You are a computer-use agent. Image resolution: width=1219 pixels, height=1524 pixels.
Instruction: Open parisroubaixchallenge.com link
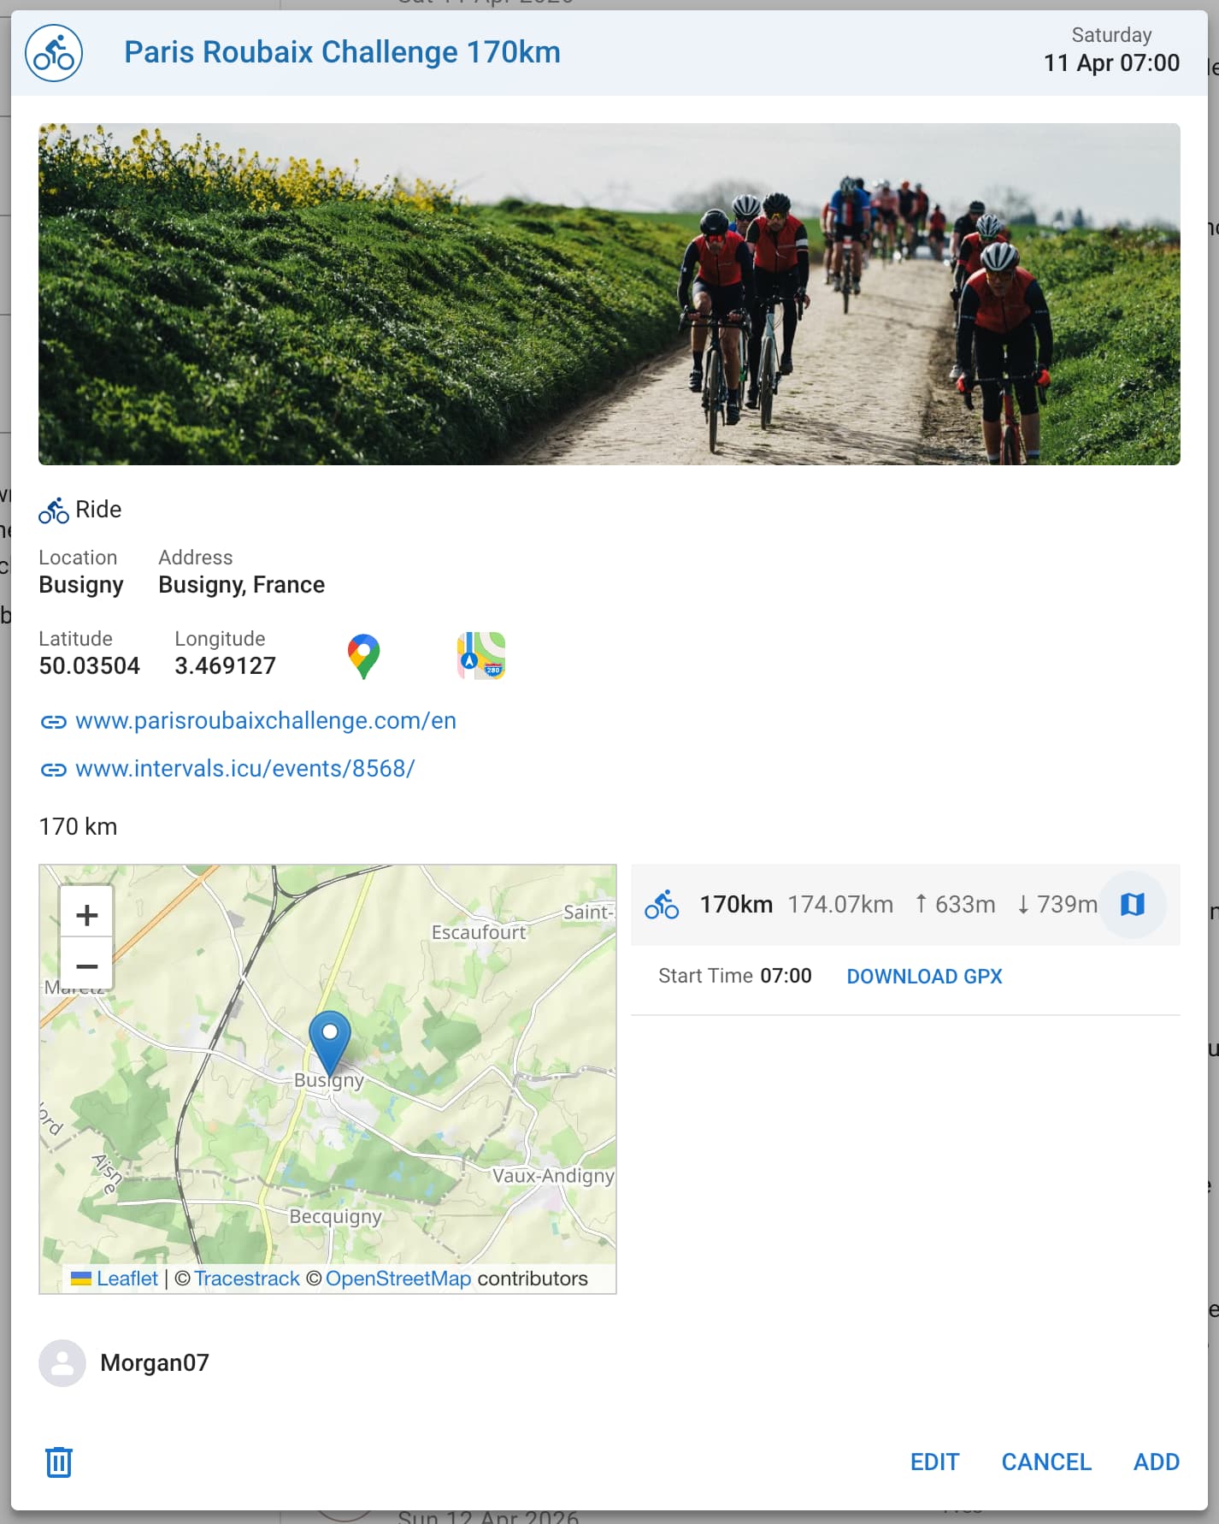point(265,721)
